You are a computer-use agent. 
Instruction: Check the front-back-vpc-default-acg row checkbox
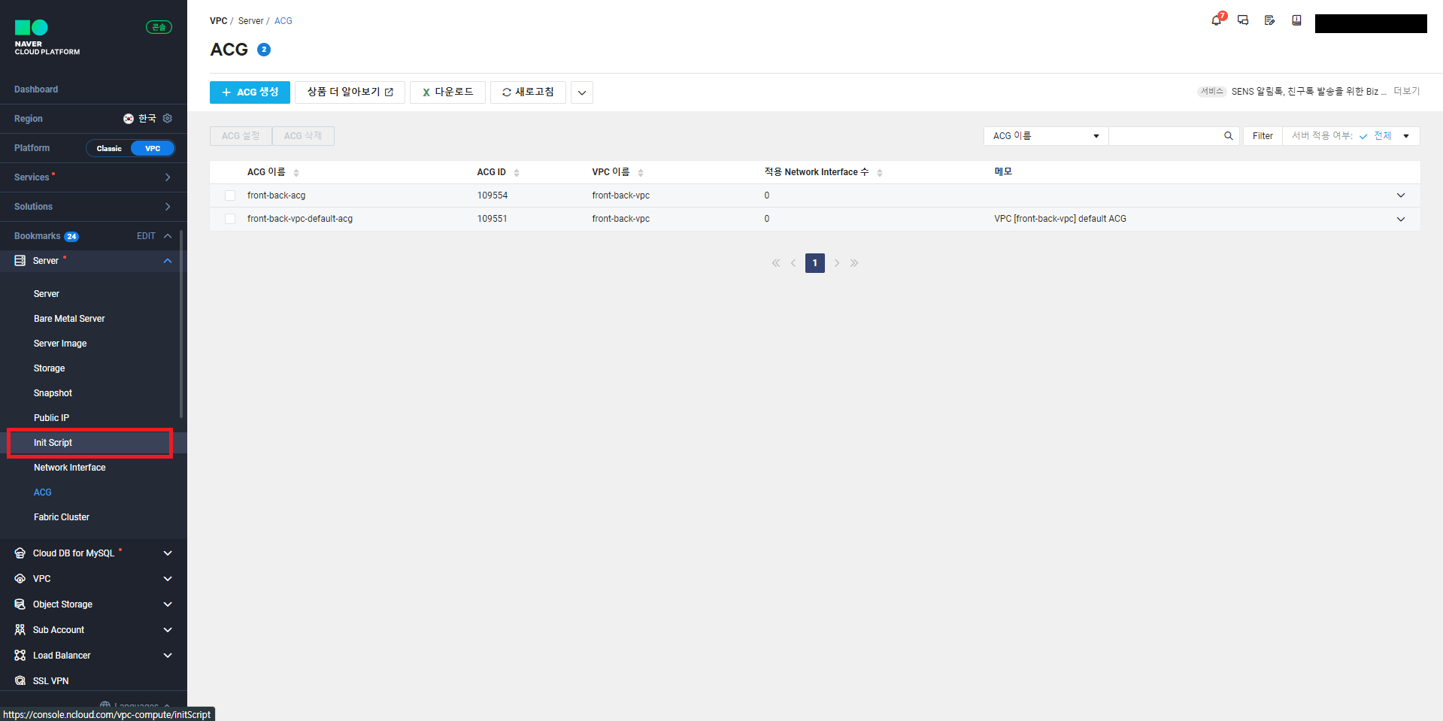coord(229,219)
